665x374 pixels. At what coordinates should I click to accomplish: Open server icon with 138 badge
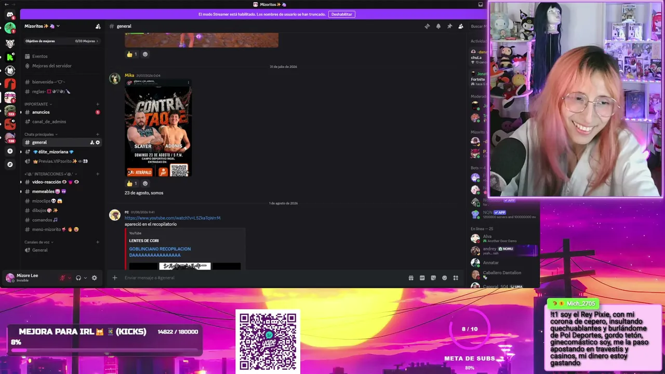[10, 138]
